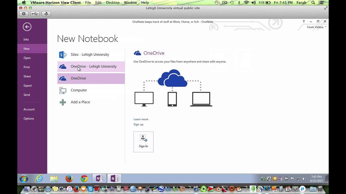Select Sites - Lehigh University SharePoint location
This screenshot has width=346, height=194.
click(91, 54)
